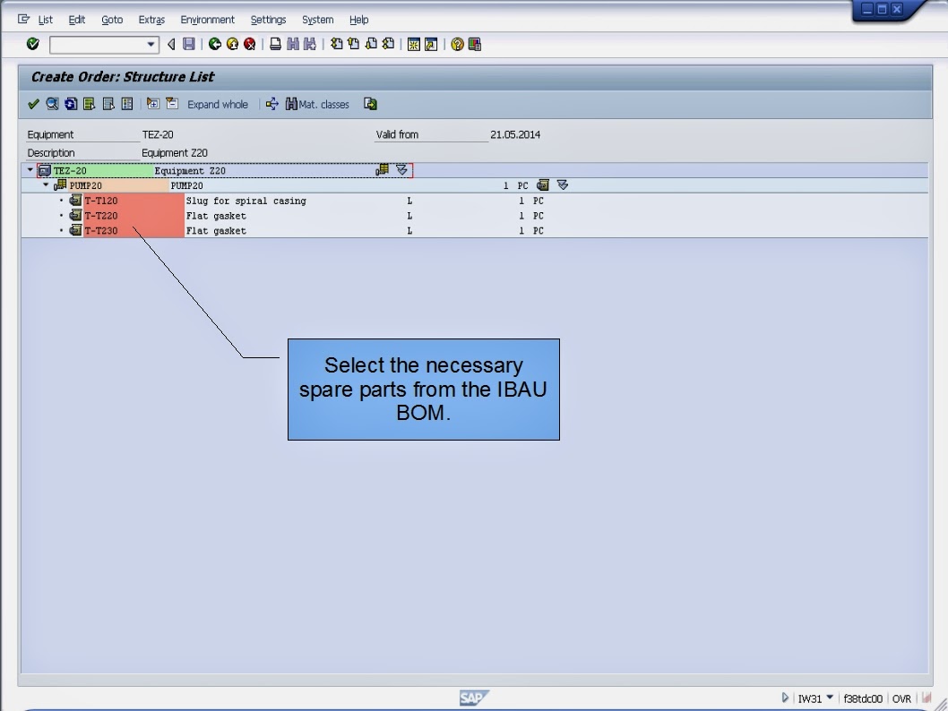The image size is (948, 711).
Task: Click the Refresh structure list icon
Action: [69, 104]
